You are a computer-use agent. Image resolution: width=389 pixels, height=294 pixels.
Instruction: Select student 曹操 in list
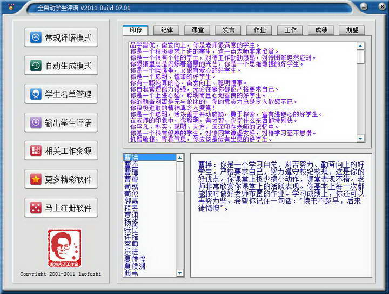(x=150, y=158)
